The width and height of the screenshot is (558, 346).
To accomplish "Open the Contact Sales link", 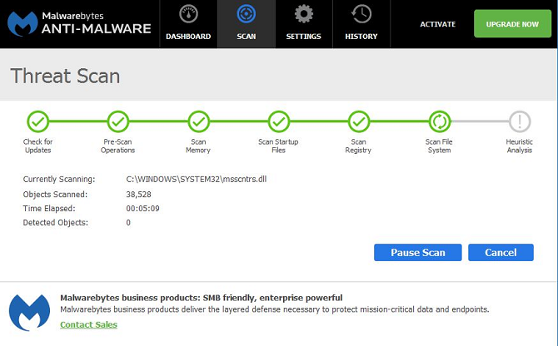I will pos(88,324).
